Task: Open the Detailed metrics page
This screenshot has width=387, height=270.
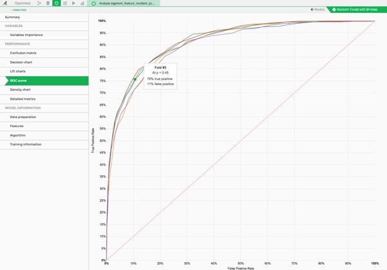Action: (x=44, y=99)
